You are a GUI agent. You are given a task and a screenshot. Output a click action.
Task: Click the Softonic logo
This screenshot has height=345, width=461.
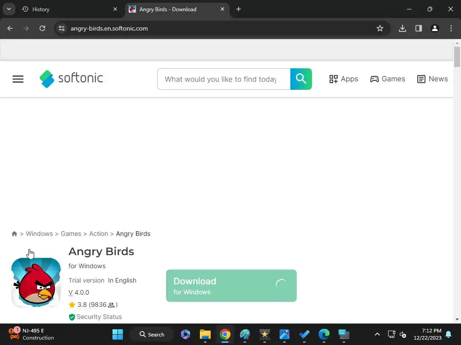tap(72, 79)
